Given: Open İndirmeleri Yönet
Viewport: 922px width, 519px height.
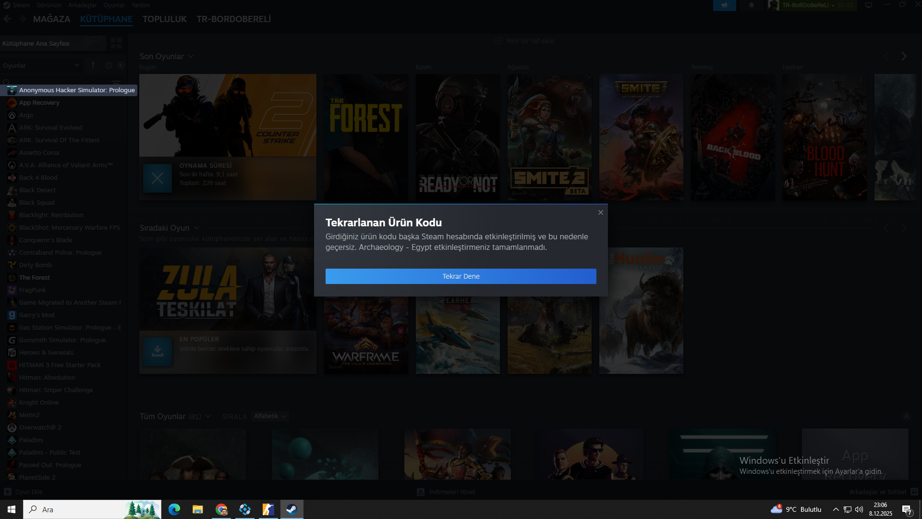Looking at the screenshot, I should click(x=446, y=492).
